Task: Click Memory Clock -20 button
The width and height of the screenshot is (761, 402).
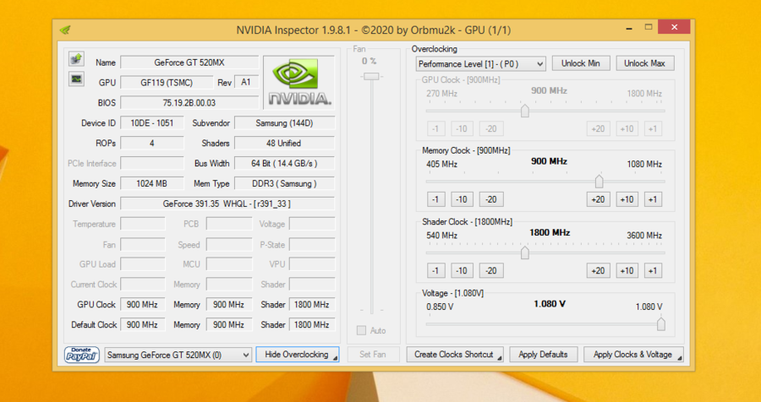Action: [491, 199]
